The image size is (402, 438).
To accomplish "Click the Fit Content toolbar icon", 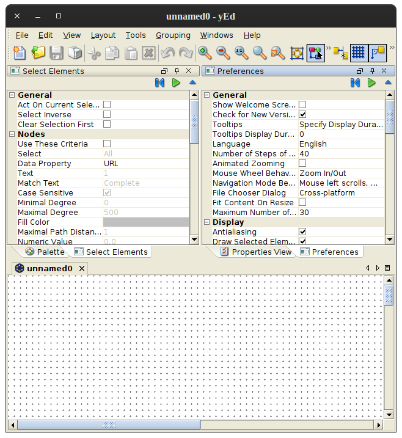I will click(x=297, y=53).
